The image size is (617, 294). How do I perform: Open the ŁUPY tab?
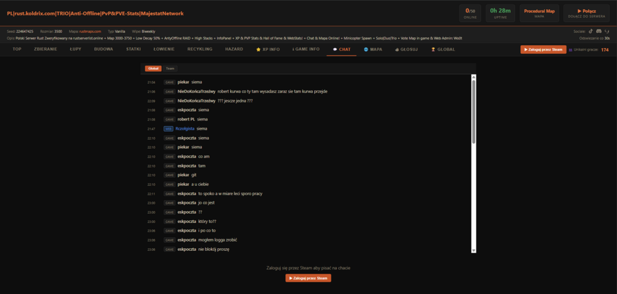pyautogui.click(x=75, y=49)
